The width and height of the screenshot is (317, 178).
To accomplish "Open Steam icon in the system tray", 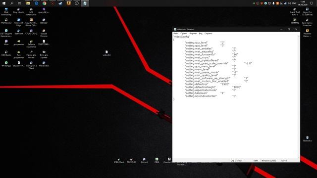I will 285,3.
